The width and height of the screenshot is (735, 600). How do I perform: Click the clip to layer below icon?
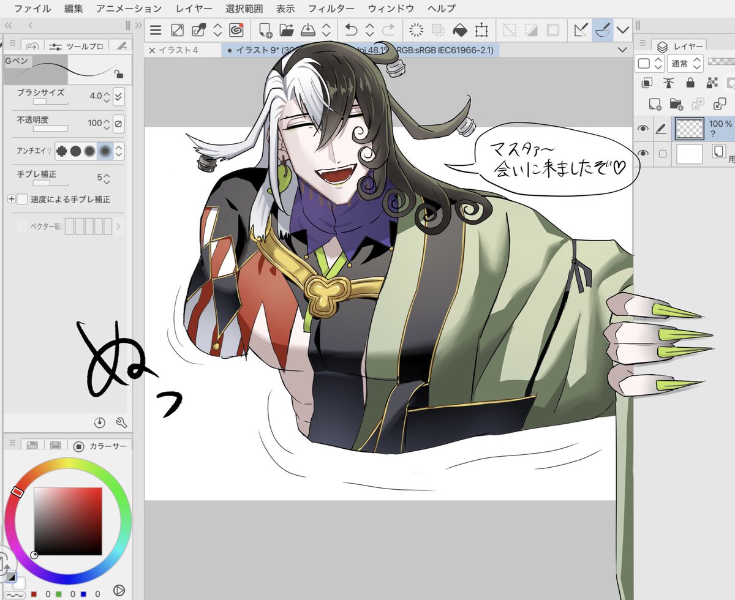coord(647,83)
